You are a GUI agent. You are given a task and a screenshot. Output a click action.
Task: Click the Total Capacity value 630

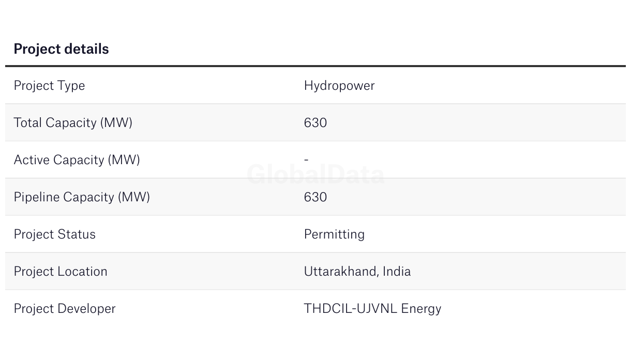pos(315,123)
